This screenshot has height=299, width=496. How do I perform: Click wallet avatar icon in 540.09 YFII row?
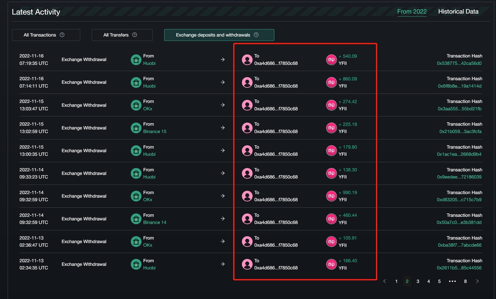pos(247,60)
